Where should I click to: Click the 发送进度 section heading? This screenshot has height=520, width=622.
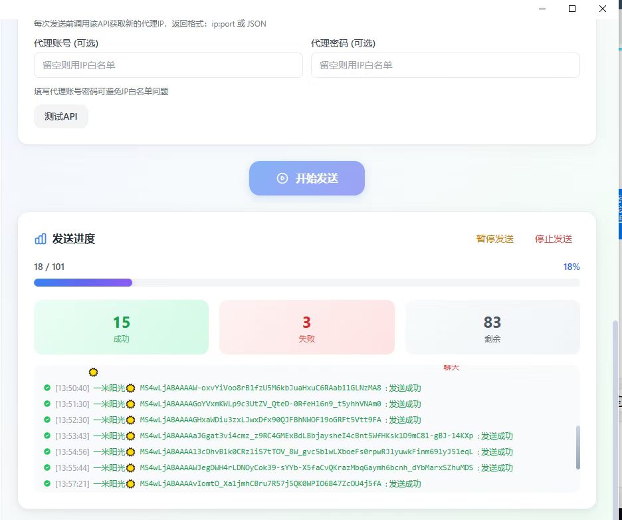(73, 239)
